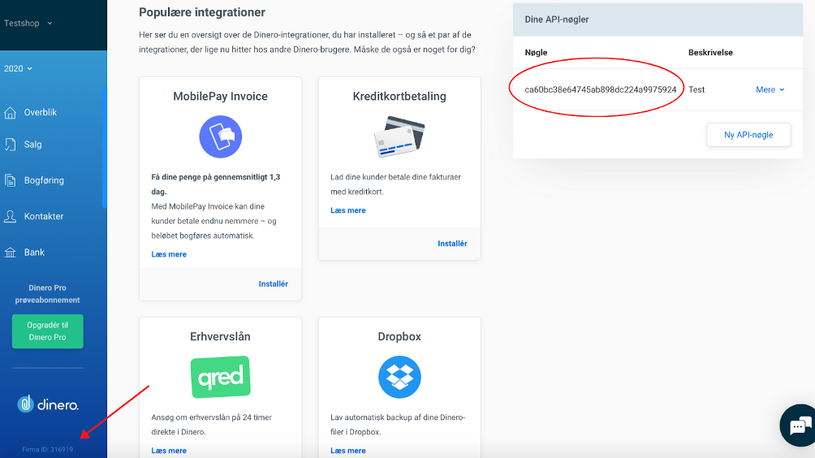Click the MobilePay Invoice logo
This screenshot has height=458, width=815.
coord(220,136)
